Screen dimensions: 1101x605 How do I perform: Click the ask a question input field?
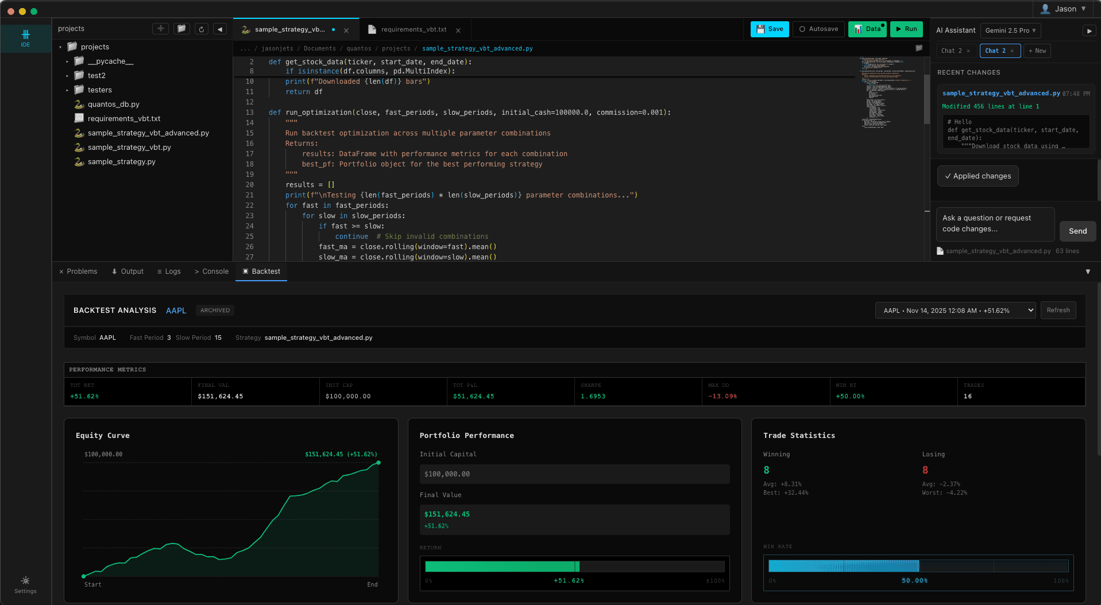click(994, 224)
